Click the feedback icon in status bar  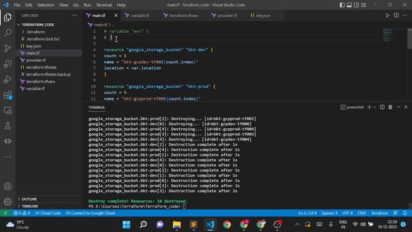click(395, 213)
